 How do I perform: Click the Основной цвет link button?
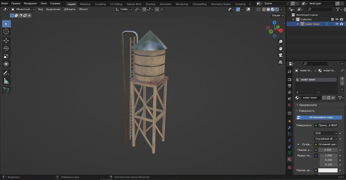tap(326, 144)
